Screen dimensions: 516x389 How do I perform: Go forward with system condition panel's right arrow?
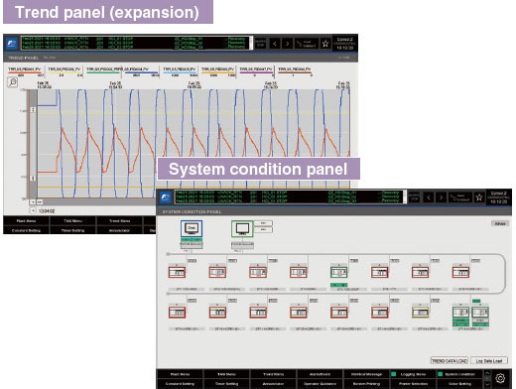coord(441,197)
